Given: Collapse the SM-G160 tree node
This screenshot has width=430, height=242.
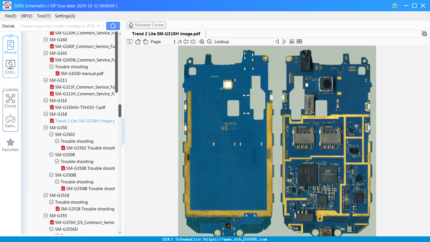Looking at the screenshot, I should (x=46, y=39).
